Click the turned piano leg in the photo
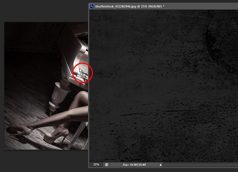The height and width of the screenshot is (172, 238). (57, 97)
